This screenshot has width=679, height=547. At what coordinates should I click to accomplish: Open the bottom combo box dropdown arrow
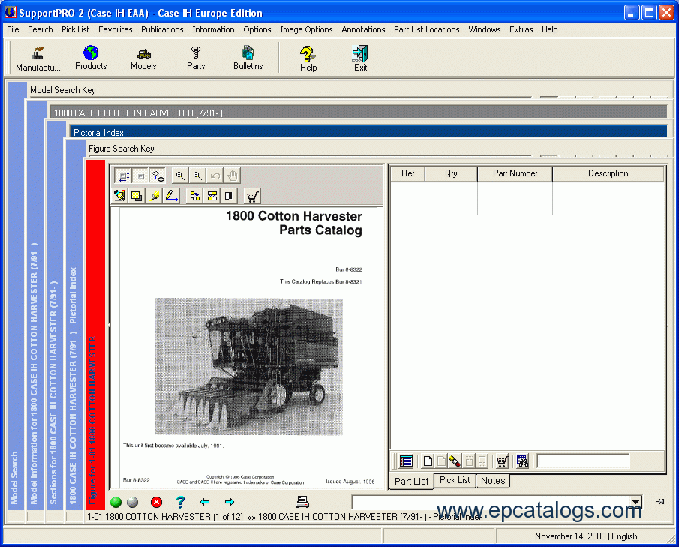[635, 502]
